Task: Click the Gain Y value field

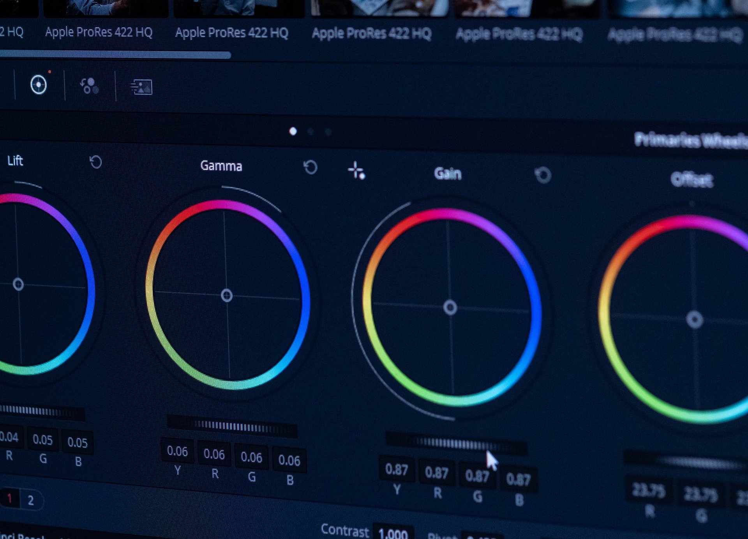Action: coord(397,469)
